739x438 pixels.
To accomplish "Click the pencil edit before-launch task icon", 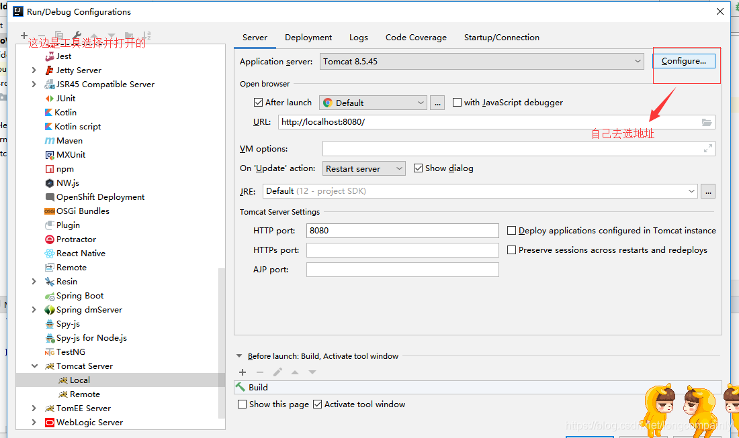I will [x=277, y=372].
